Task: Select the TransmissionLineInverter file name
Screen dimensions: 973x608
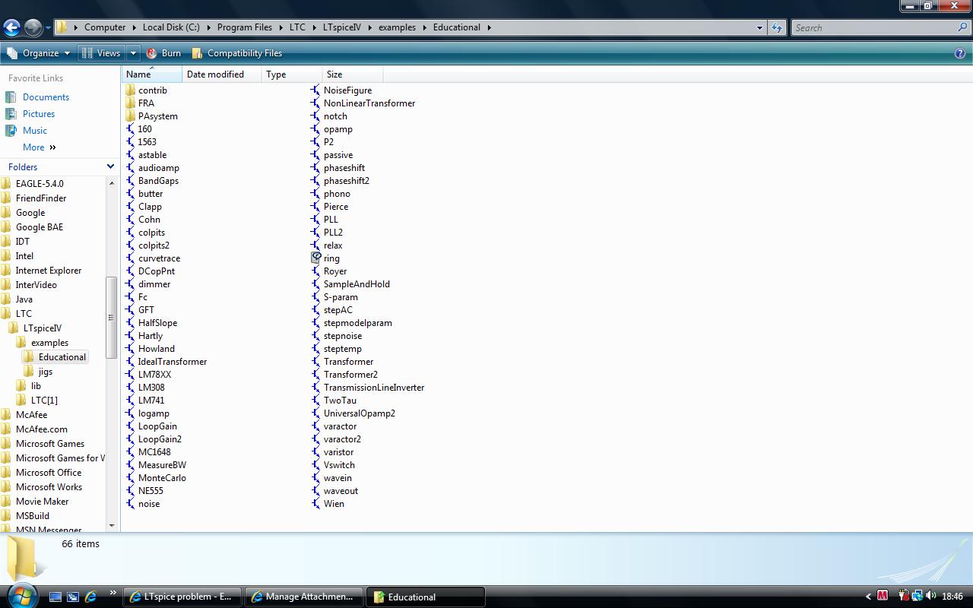Action: [374, 388]
